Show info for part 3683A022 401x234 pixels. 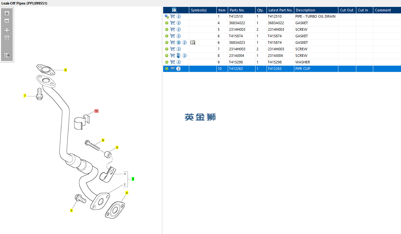[x=178, y=23]
